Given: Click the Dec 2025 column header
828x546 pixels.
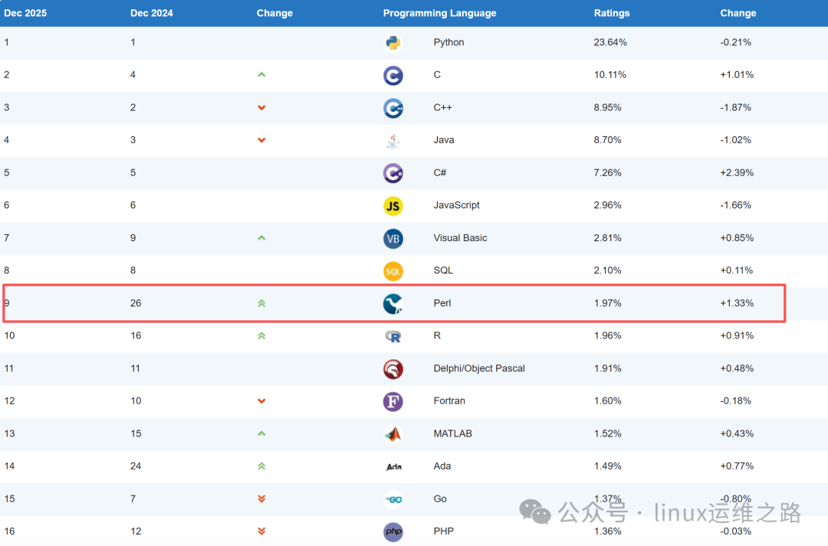Looking at the screenshot, I should point(25,13).
